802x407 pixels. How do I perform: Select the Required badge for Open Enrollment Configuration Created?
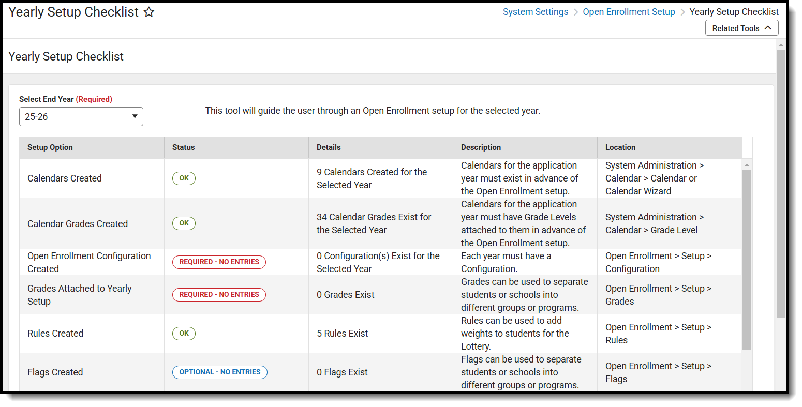point(219,262)
